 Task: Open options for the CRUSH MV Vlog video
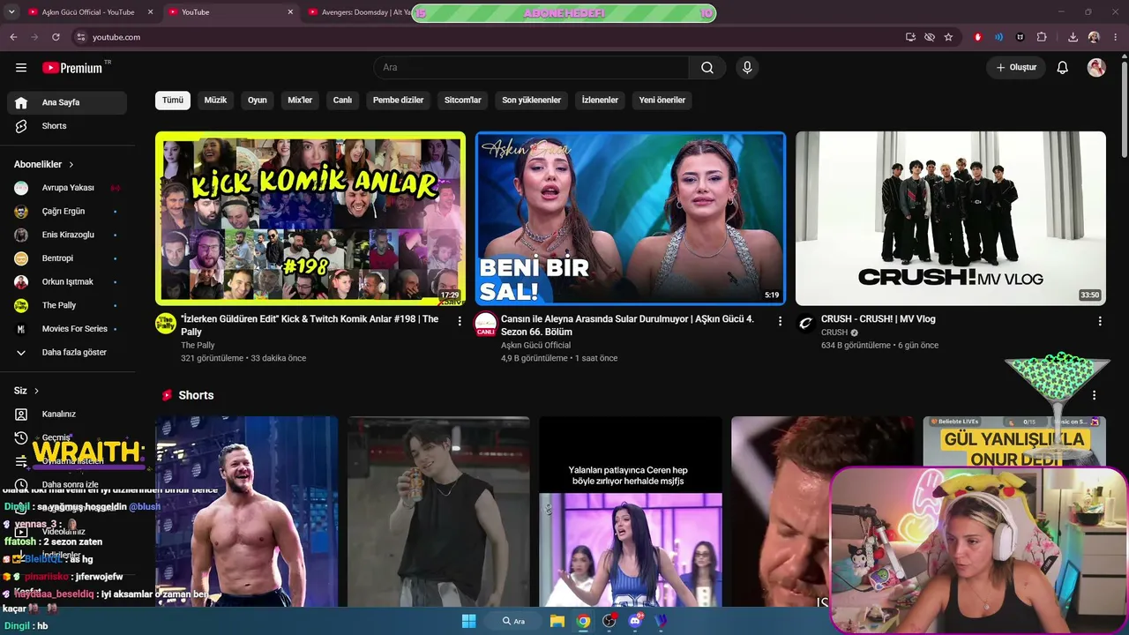coord(1100,321)
